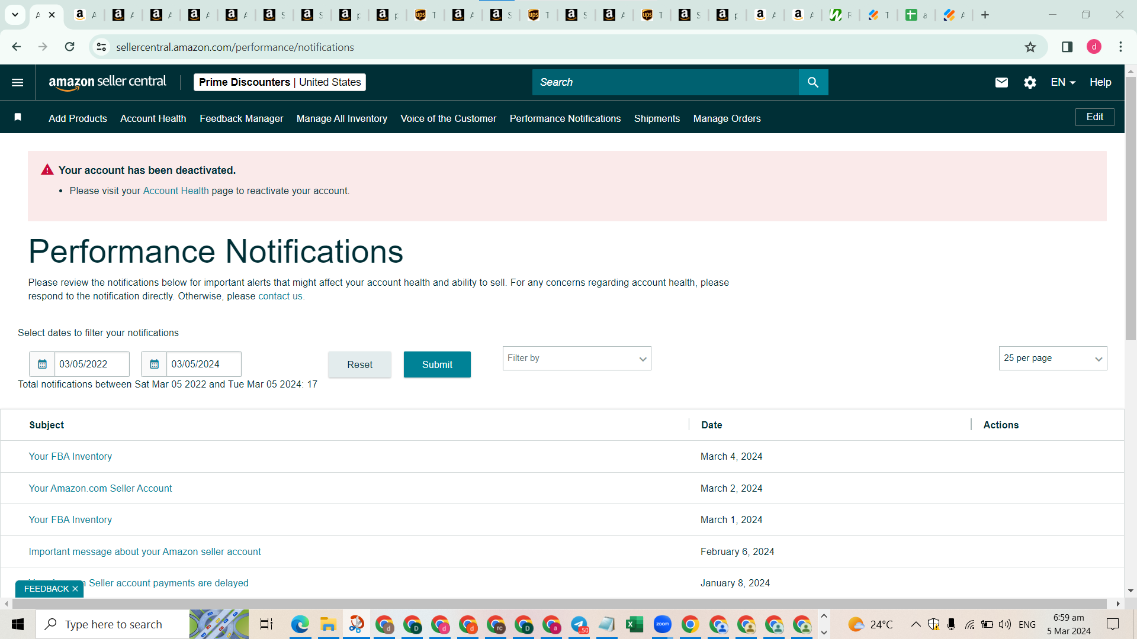
Task: Open the Prime Discounters account switcher
Action: coord(280,82)
